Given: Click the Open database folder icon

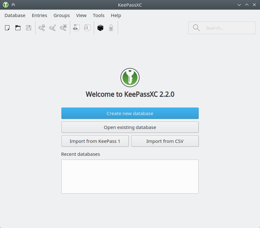Looking at the screenshot, I should tap(18, 28).
